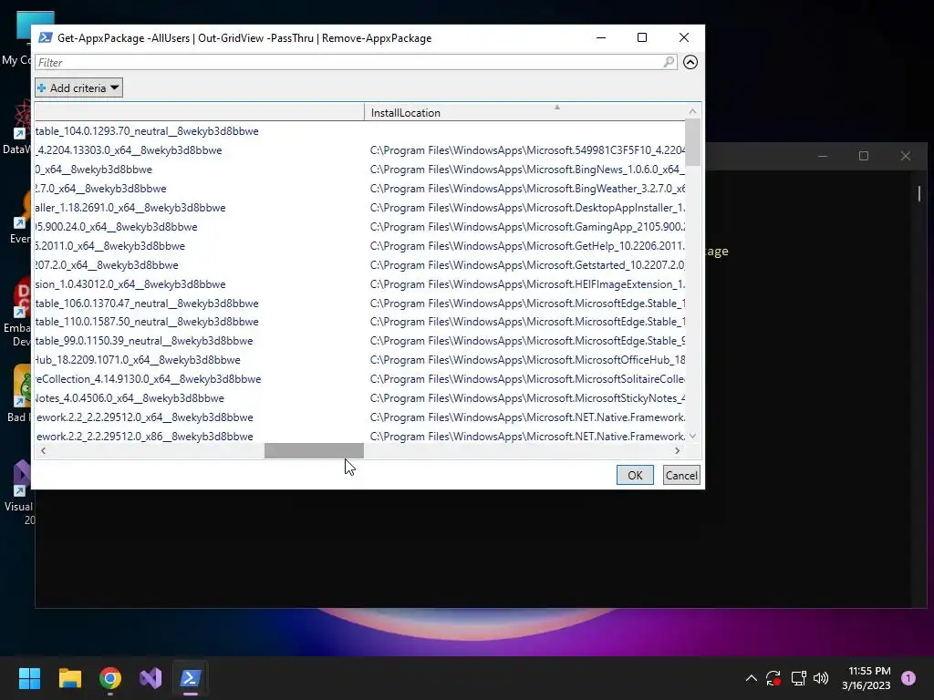Open Visual Studio from the taskbar
934x700 pixels.
click(x=150, y=678)
